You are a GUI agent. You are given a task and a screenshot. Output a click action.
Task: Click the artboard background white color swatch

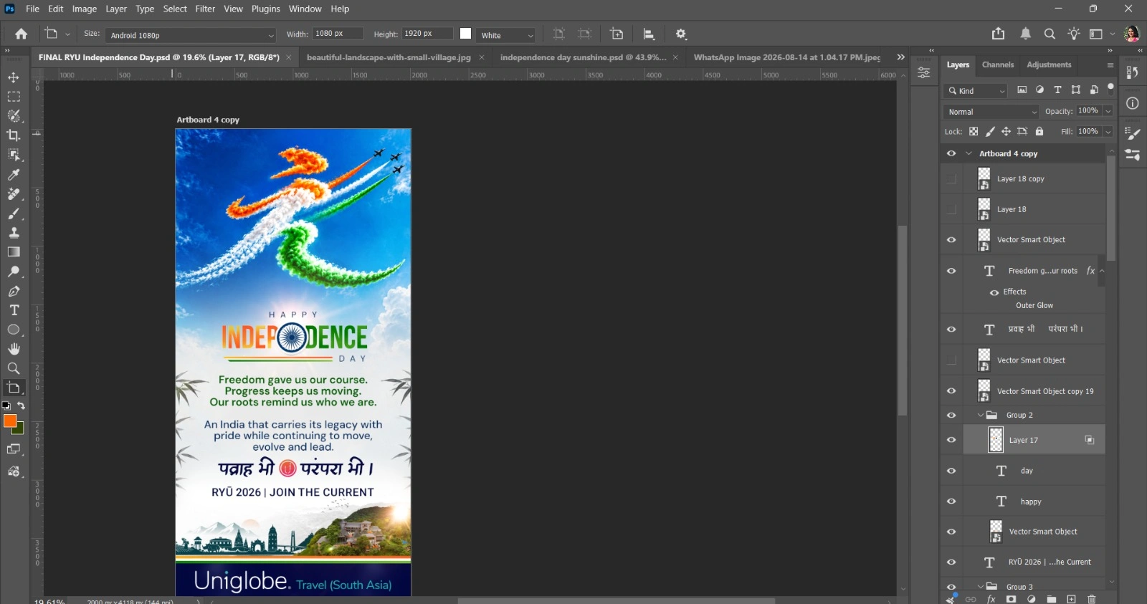click(x=466, y=34)
